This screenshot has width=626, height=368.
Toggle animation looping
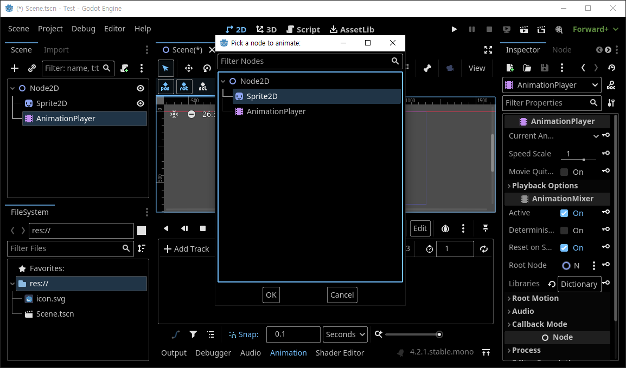(x=483, y=249)
